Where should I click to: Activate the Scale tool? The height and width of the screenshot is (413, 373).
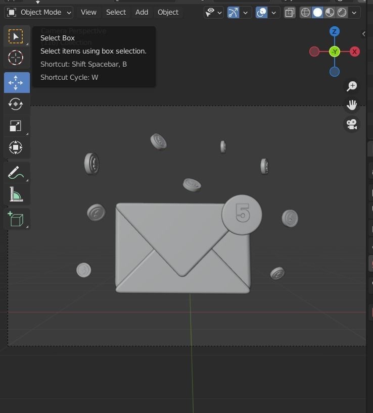coord(16,126)
